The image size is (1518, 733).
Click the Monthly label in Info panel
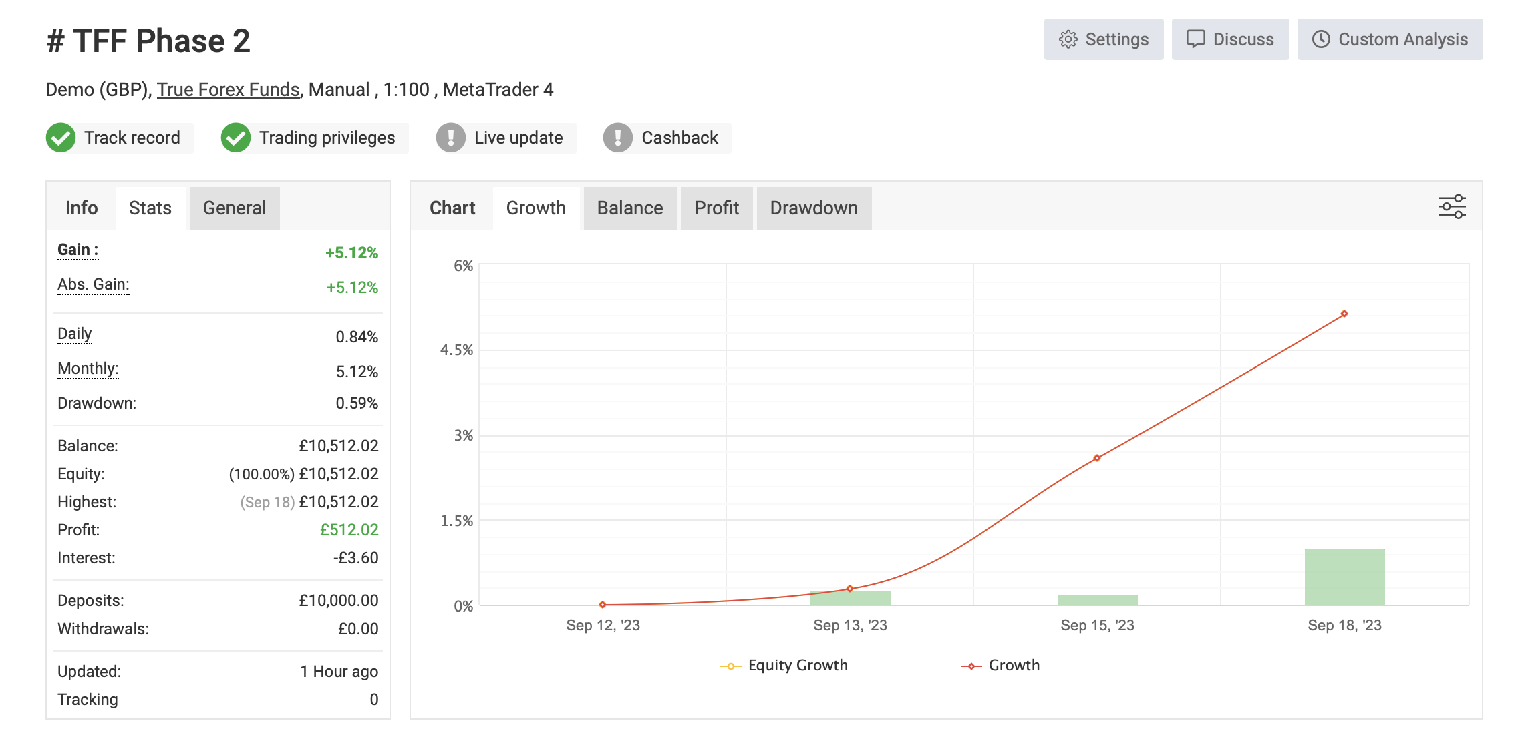point(88,369)
